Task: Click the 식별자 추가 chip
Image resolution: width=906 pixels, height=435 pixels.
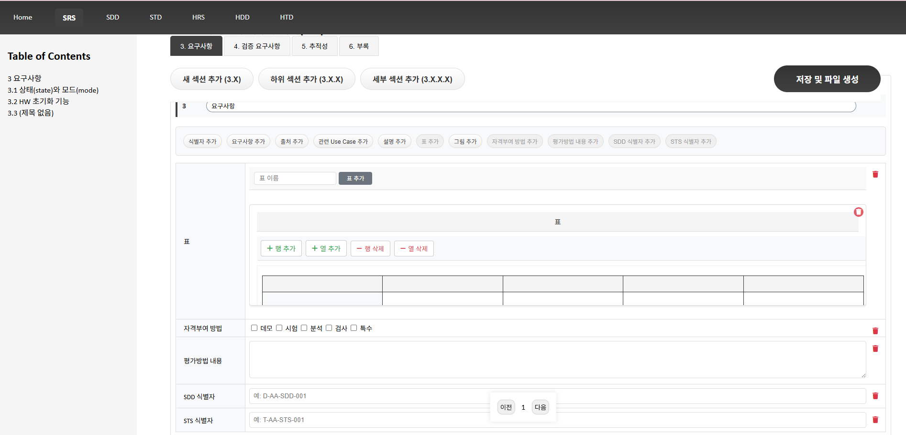Action: (x=202, y=141)
